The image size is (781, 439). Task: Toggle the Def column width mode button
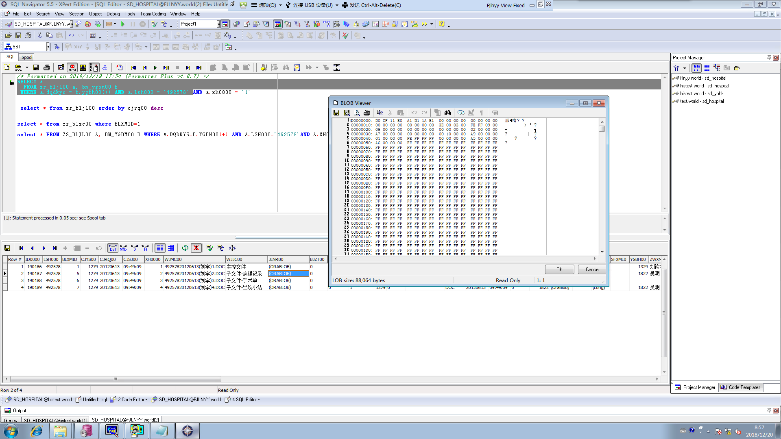point(113,248)
